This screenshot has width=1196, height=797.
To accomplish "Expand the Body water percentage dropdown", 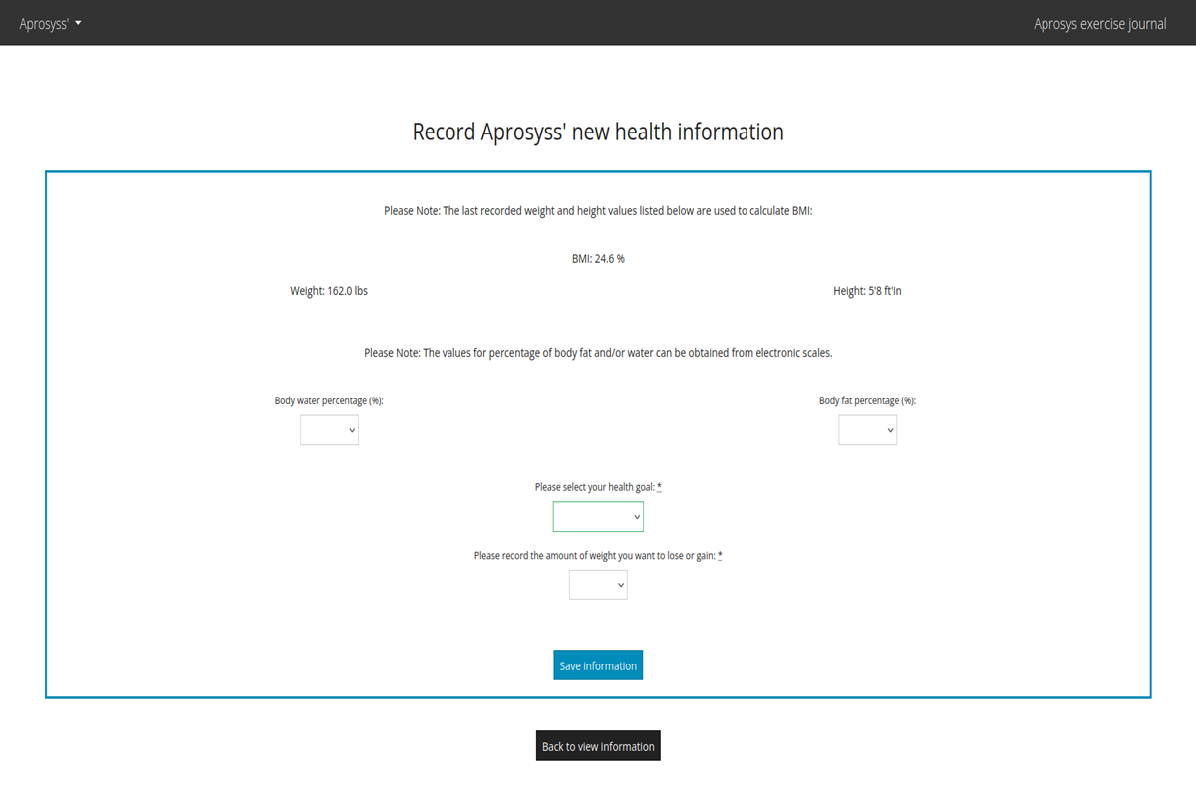I will (329, 430).
